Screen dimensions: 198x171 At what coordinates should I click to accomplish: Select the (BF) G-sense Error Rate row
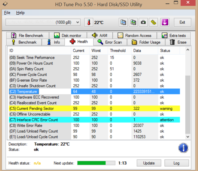94,80
